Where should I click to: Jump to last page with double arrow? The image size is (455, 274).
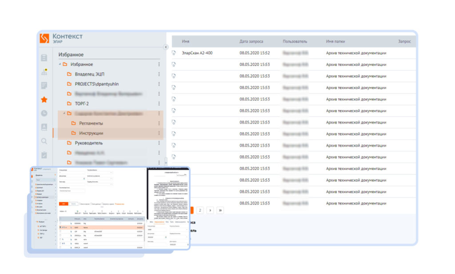(x=220, y=210)
